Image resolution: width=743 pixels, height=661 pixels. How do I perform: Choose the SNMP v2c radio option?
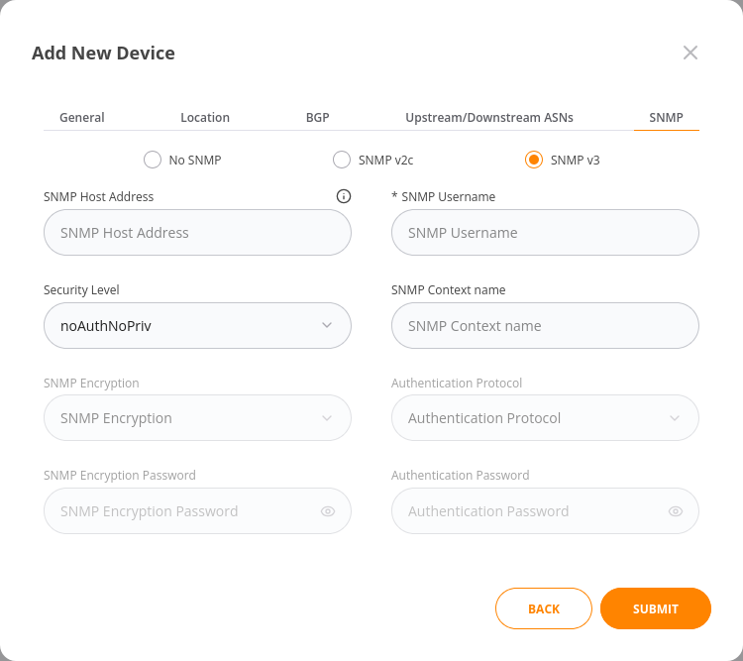342,160
